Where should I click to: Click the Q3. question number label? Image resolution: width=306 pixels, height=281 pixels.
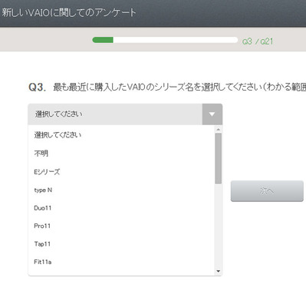(38, 87)
